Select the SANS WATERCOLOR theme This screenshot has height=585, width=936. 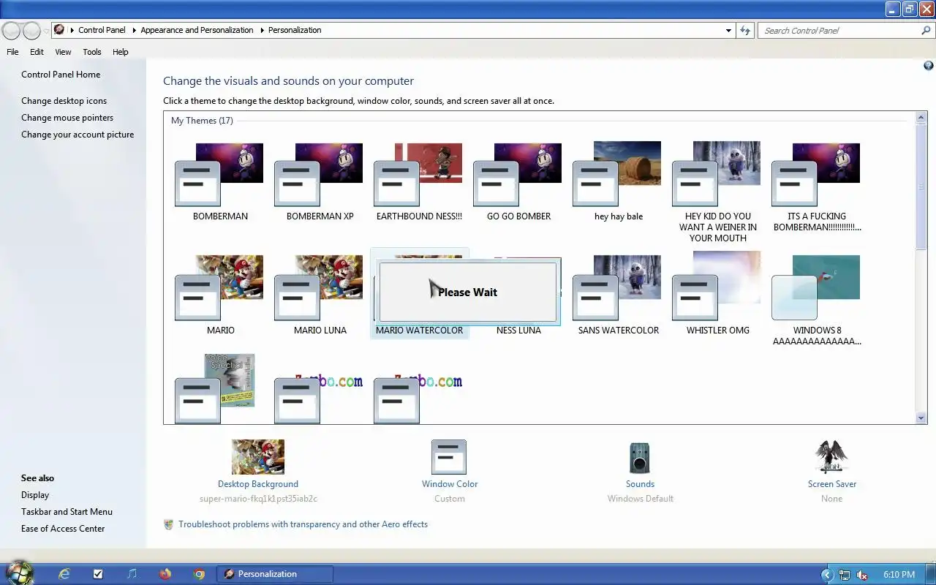coord(618,295)
